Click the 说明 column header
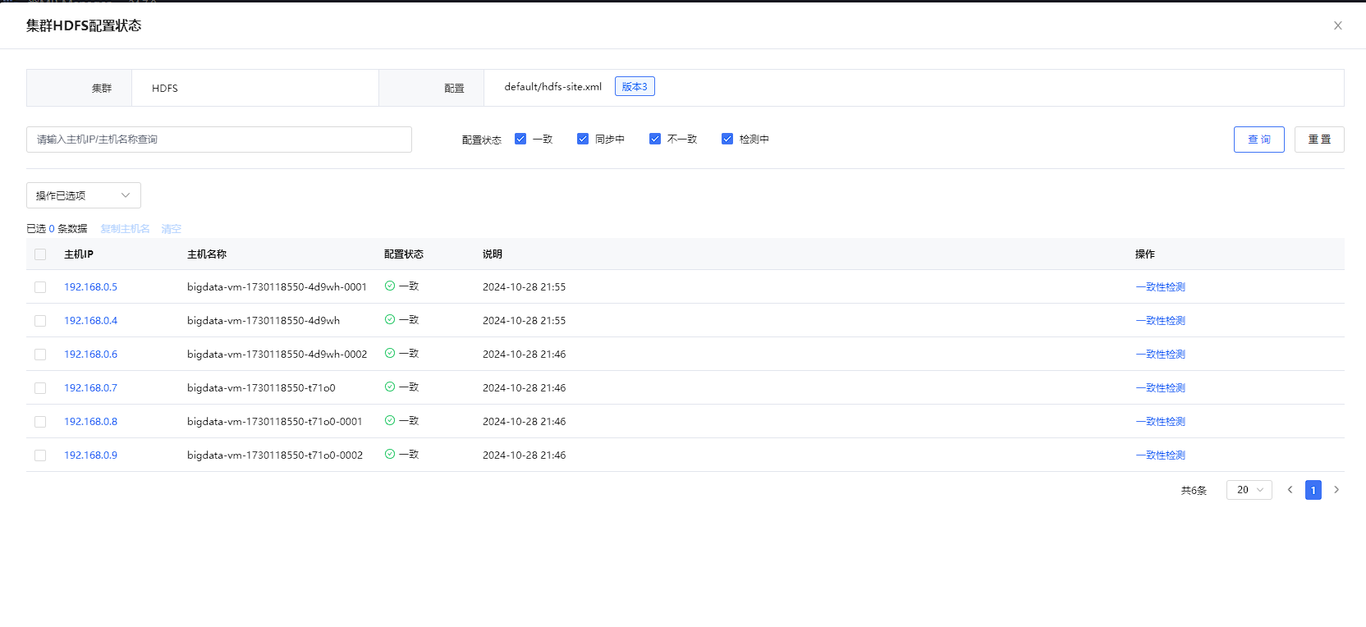 [493, 254]
